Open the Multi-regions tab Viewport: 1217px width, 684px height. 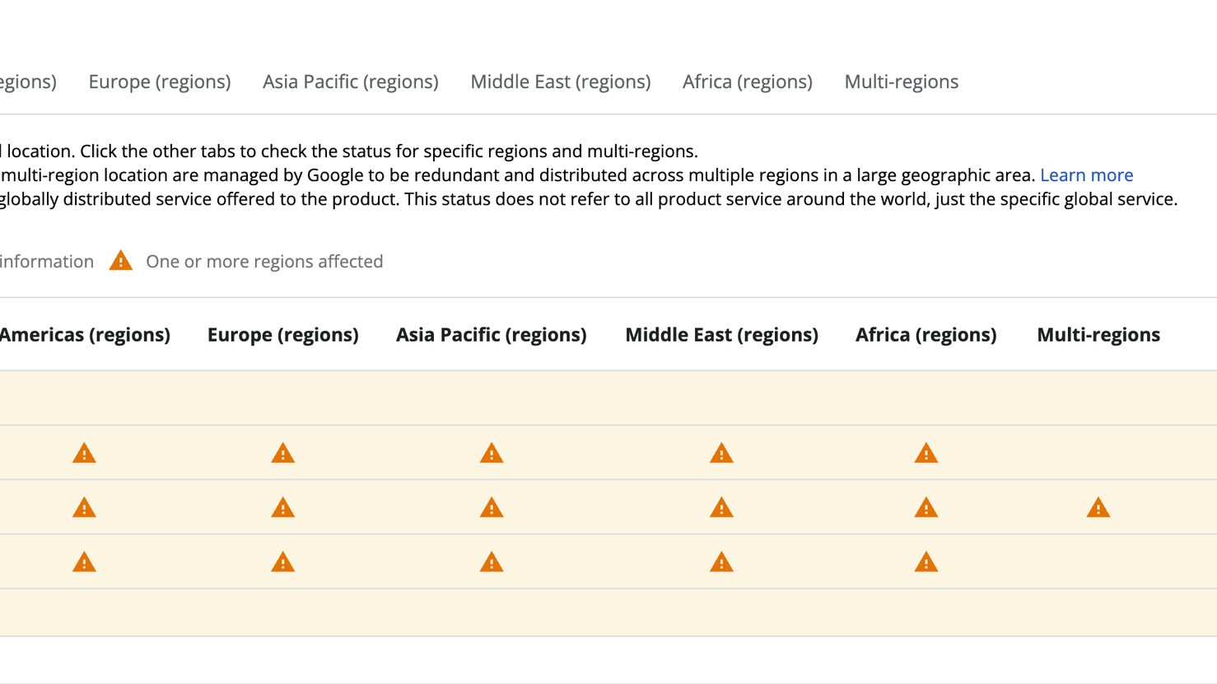(902, 81)
